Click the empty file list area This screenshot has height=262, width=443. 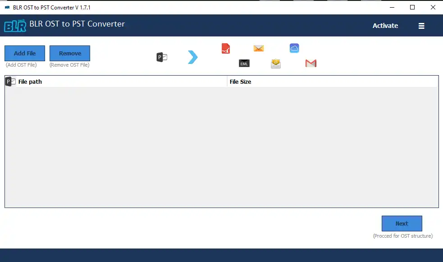pyautogui.click(x=221, y=144)
